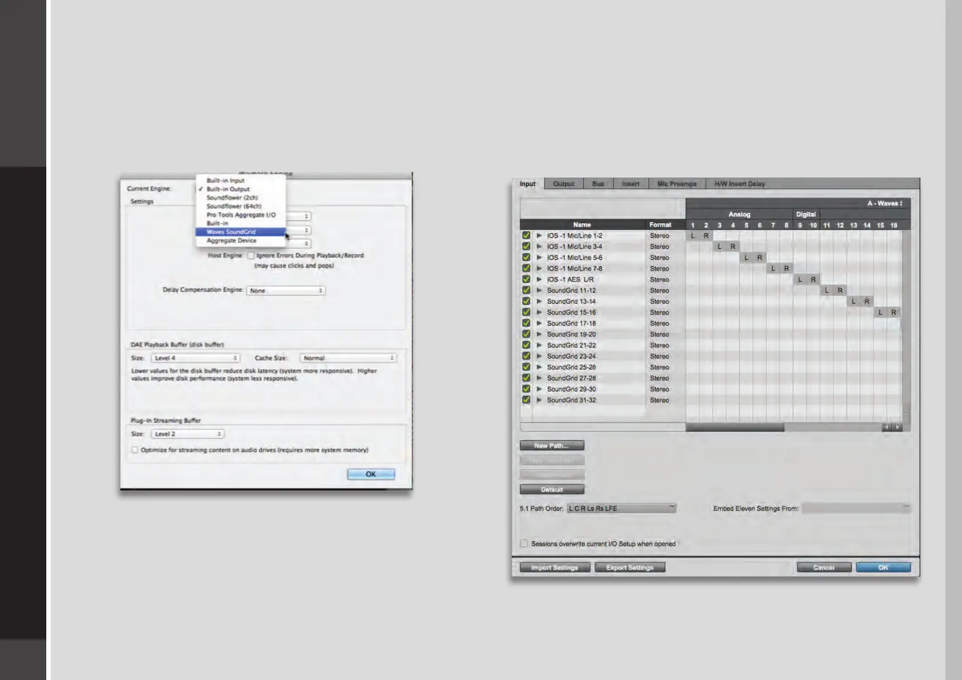Screen dimensions: 962x680
Task: Expand the SoundGrid 11-12 path triangle
Action: [539, 290]
